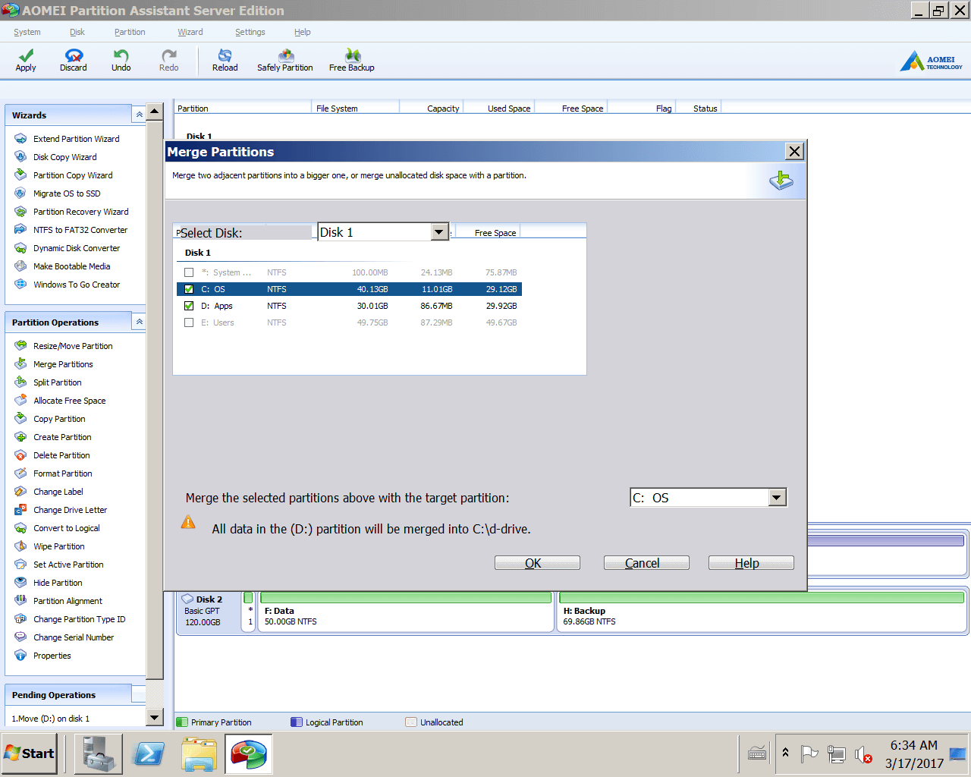Viewport: 971px width, 777px height.
Task: Check the System partition checkbox
Action: 188,272
